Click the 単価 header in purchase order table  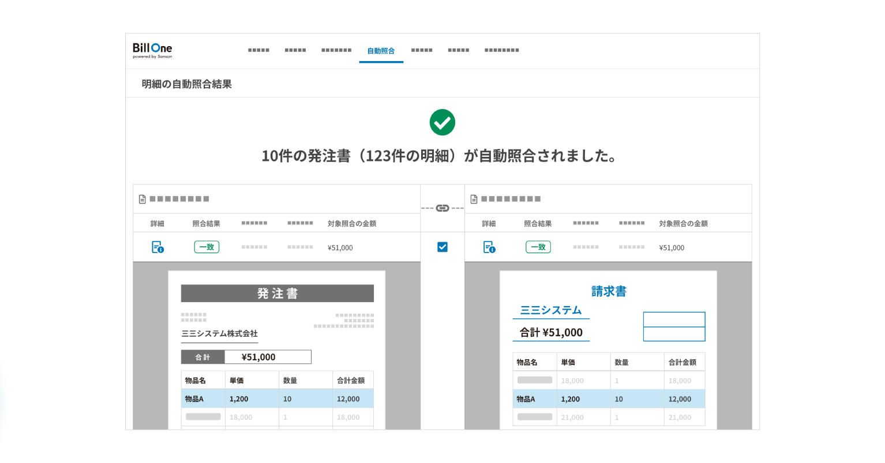(237, 381)
